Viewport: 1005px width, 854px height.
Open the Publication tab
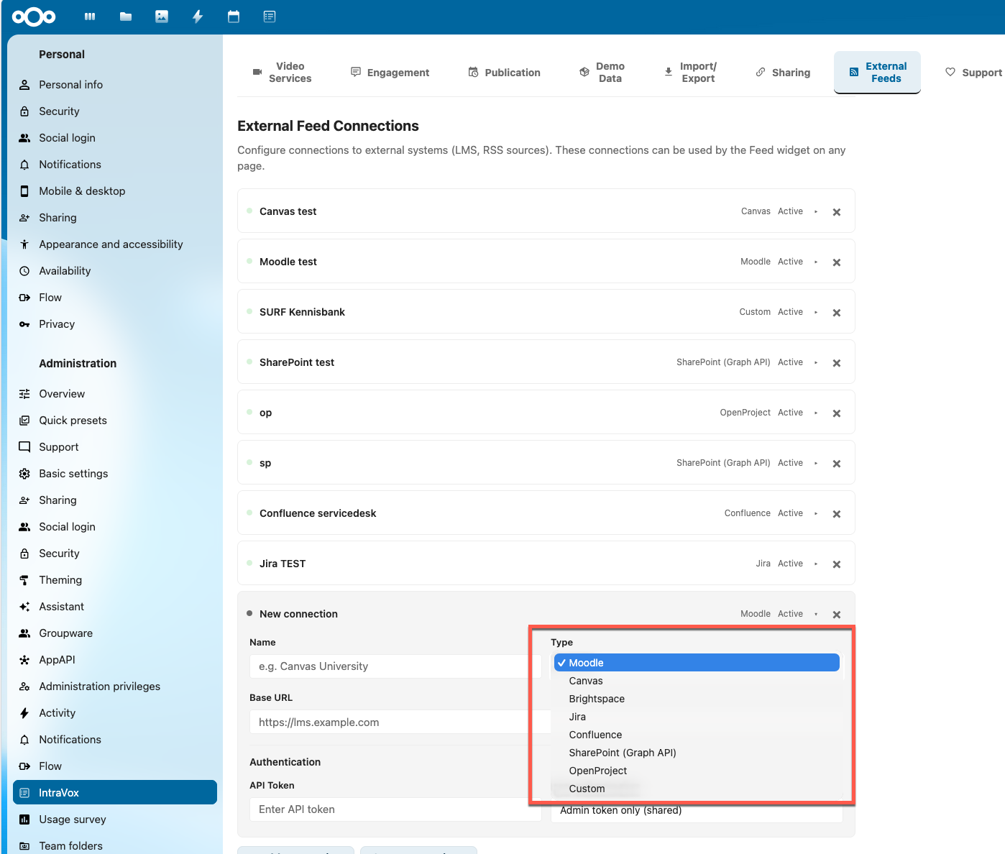504,72
